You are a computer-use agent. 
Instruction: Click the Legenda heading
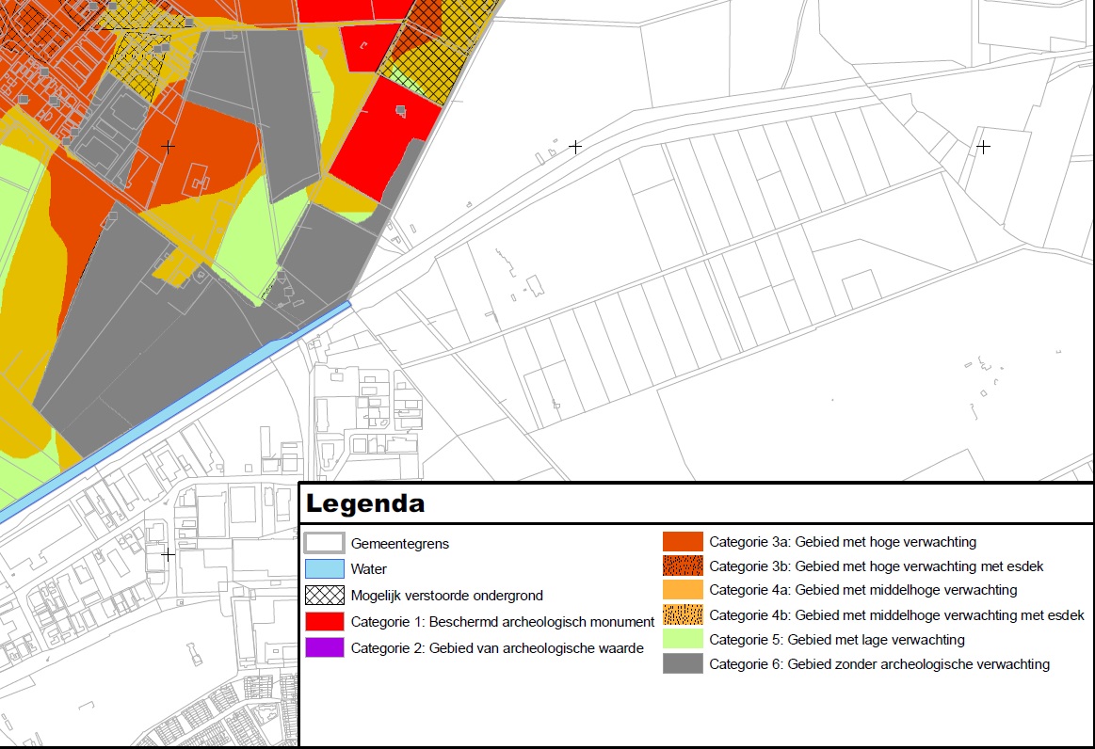click(365, 503)
